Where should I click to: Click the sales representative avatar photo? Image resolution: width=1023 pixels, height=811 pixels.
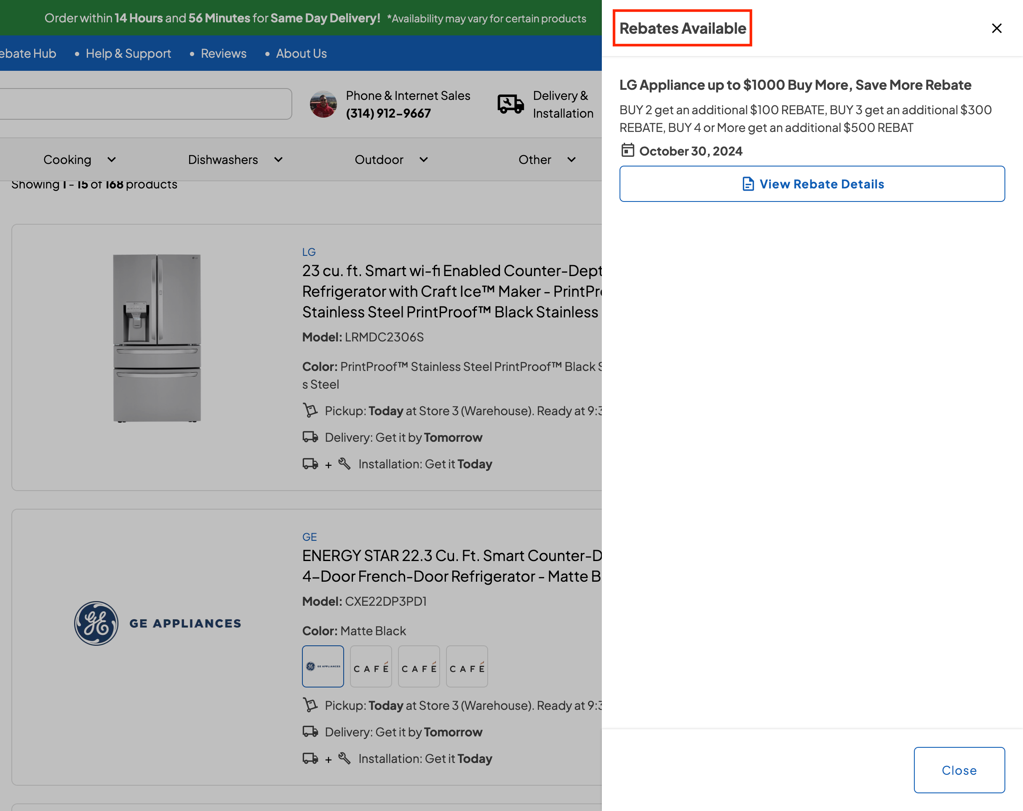pos(323,104)
